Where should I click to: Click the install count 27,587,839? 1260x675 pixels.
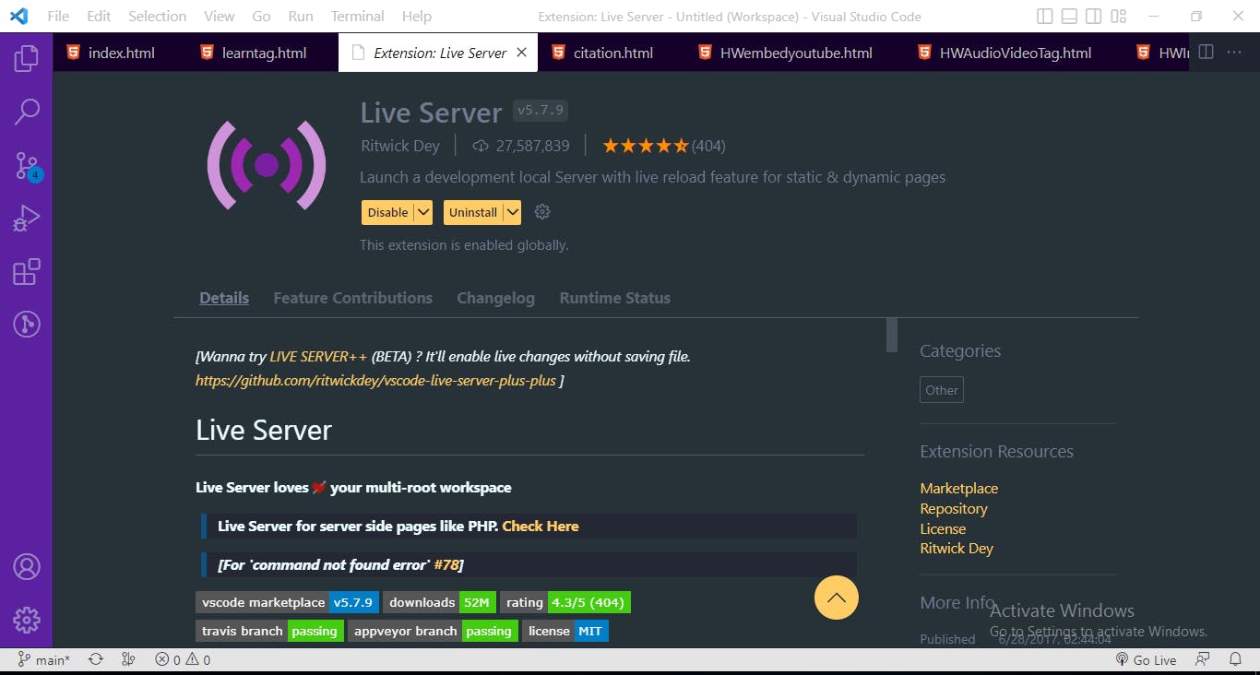pyautogui.click(x=520, y=146)
